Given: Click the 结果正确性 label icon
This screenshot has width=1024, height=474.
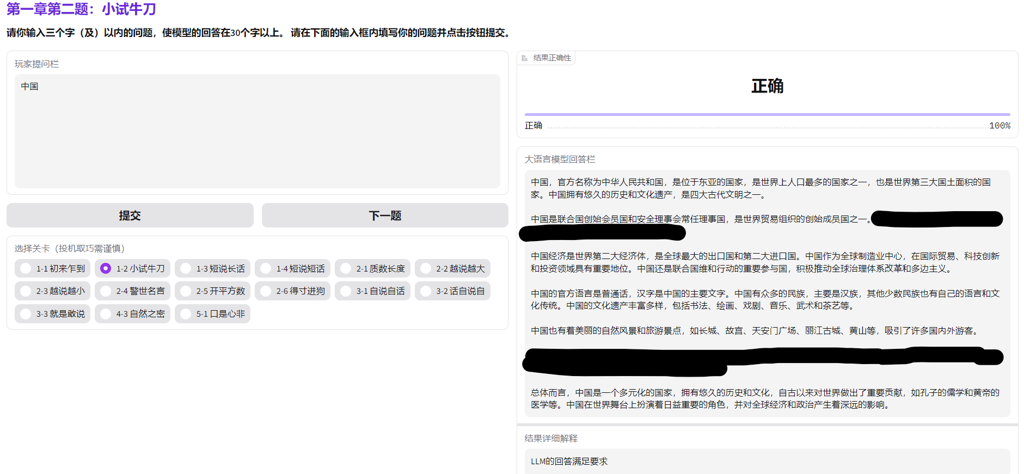Looking at the screenshot, I should [525, 58].
